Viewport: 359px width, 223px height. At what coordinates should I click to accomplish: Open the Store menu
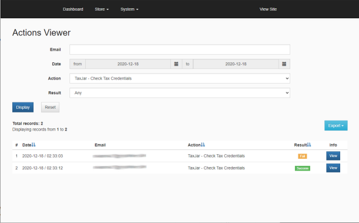click(102, 9)
